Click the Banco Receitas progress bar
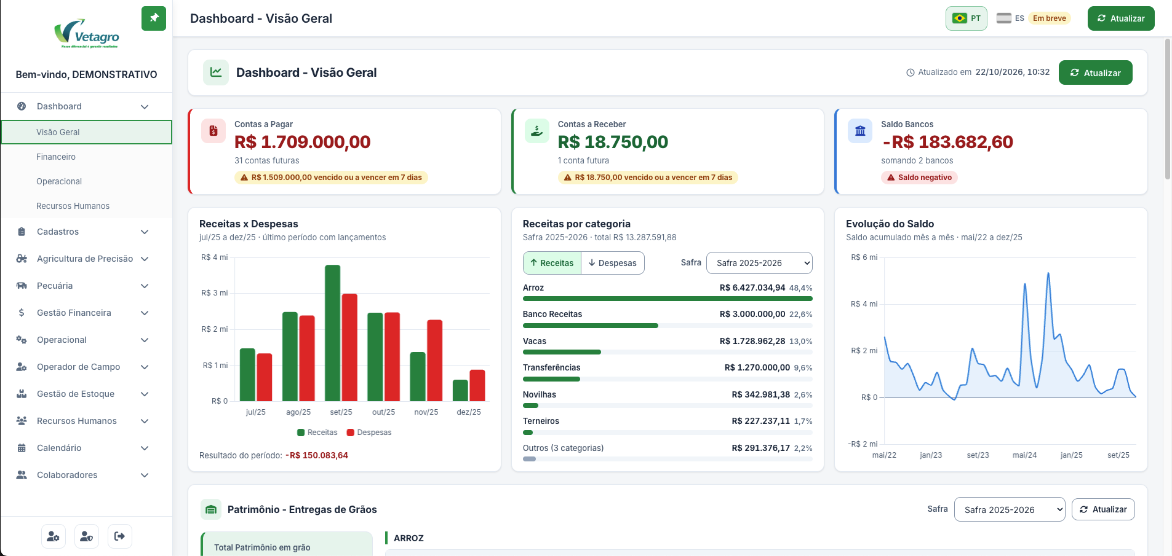 pyautogui.click(x=668, y=326)
